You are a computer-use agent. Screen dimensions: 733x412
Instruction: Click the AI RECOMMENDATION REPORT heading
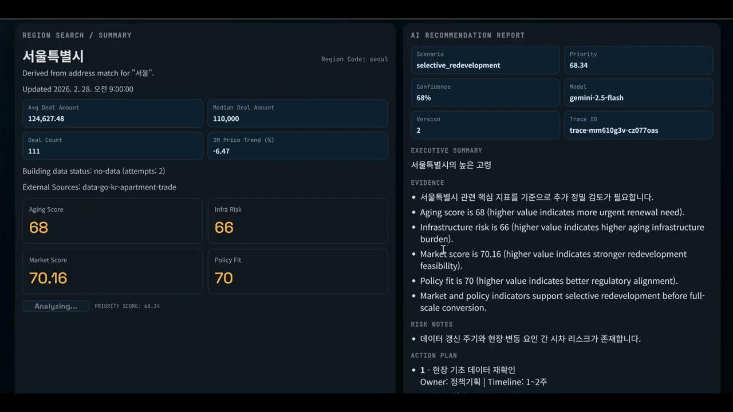tap(468, 35)
